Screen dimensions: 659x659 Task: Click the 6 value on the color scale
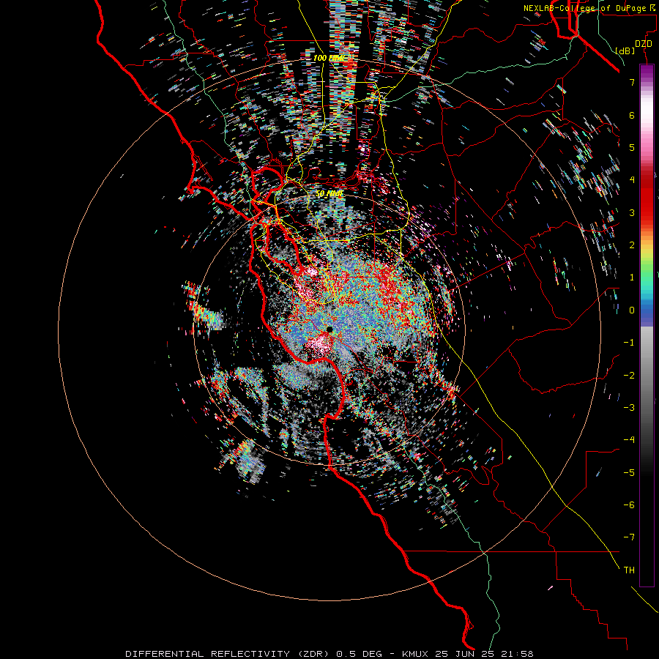point(632,115)
